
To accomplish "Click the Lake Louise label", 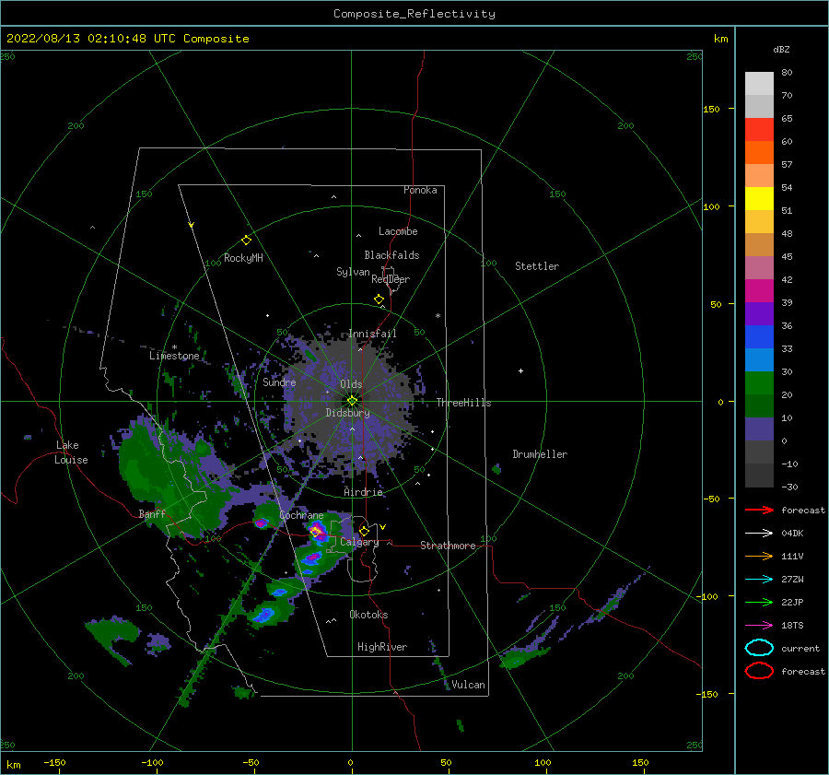I will 71,452.
